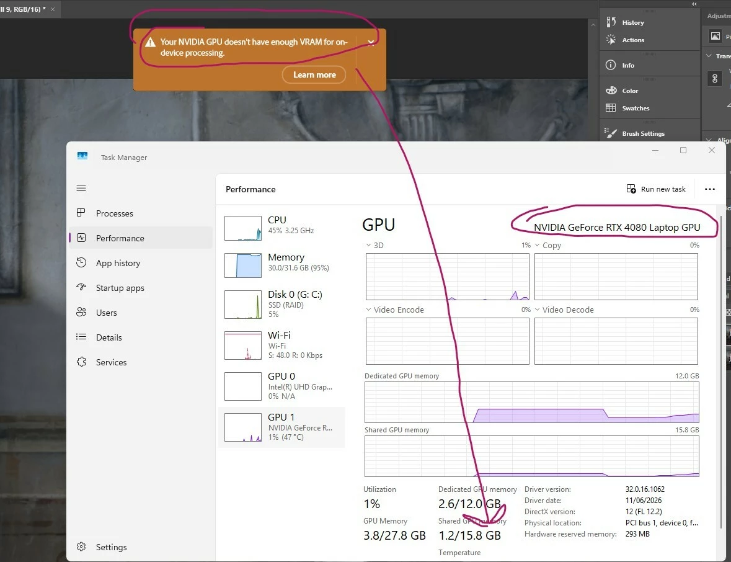Open Task Manager Settings
731x562 pixels.
point(141,546)
